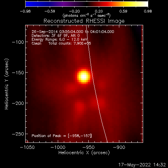Click the -200 tick label on Y axis
This screenshot has width=168, height=168.
(x=18, y=103)
